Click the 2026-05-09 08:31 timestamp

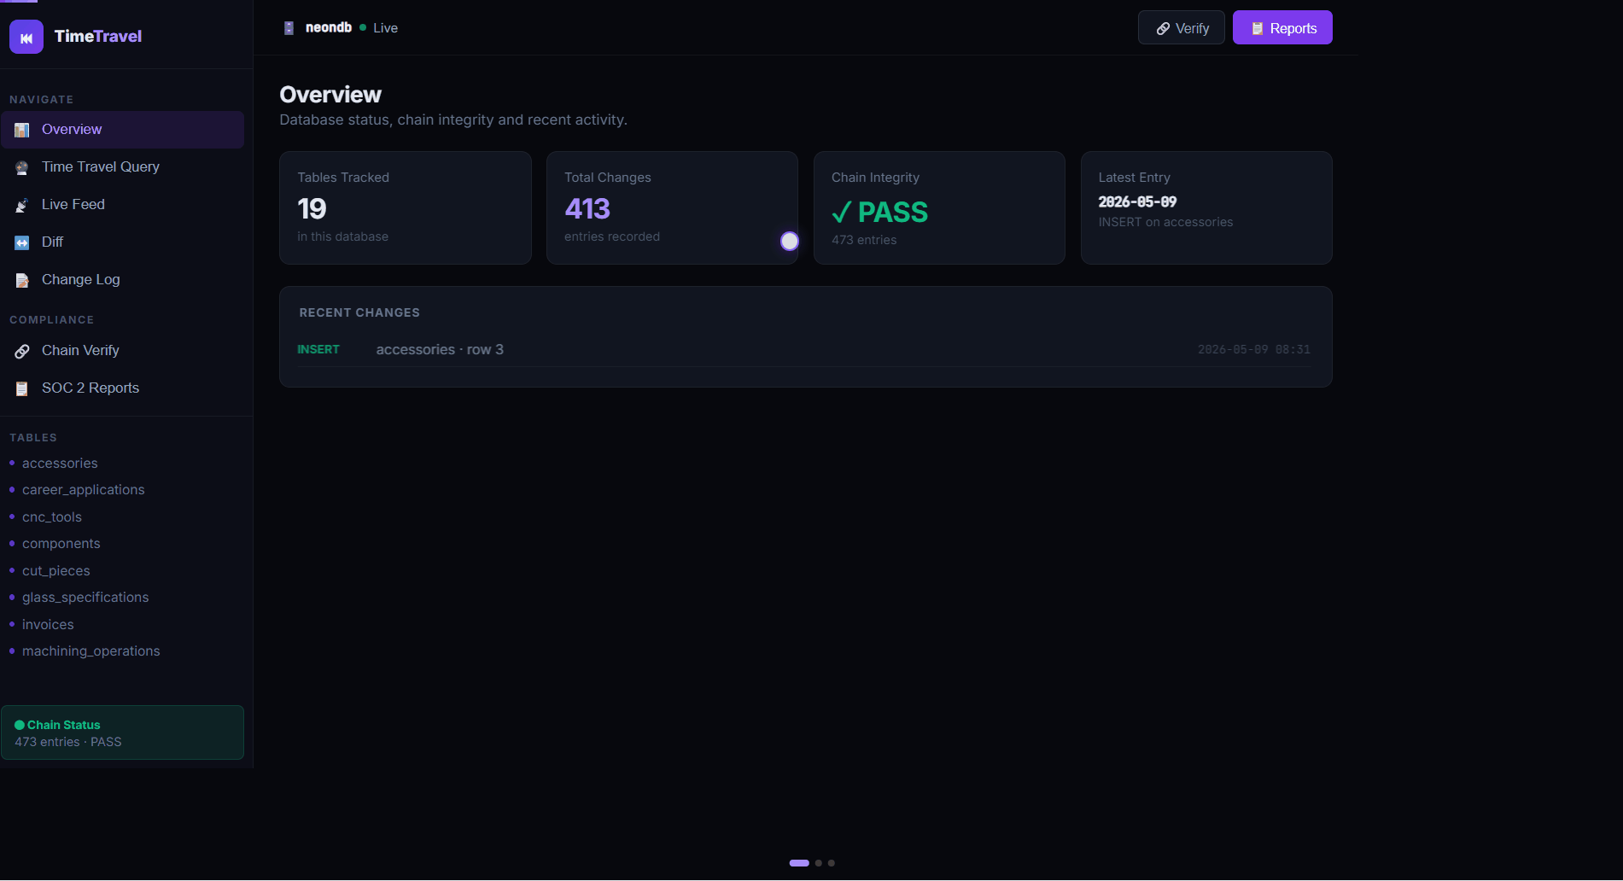(x=1253, y=350)
